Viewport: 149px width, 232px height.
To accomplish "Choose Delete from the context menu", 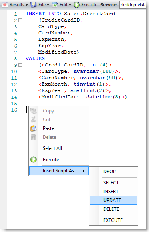I will pyautogui.click(x=59, y=137).
